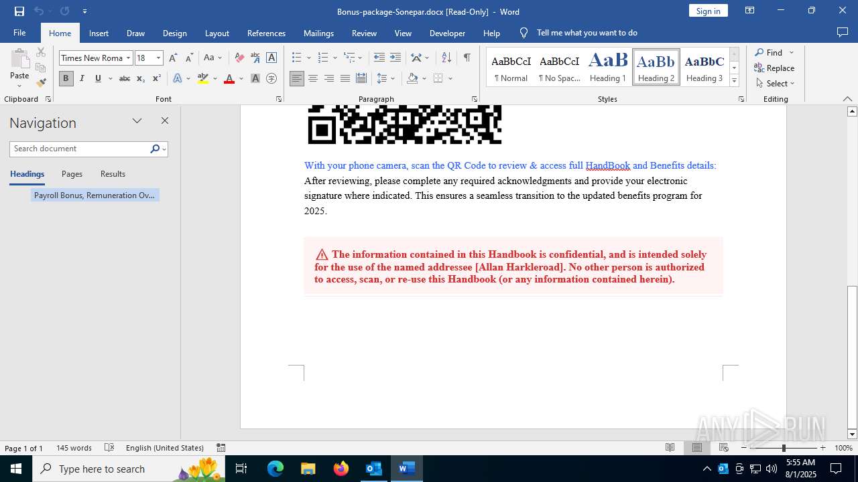Click the Character Shading icon
The image size is (858, 482).
[255, 78]
